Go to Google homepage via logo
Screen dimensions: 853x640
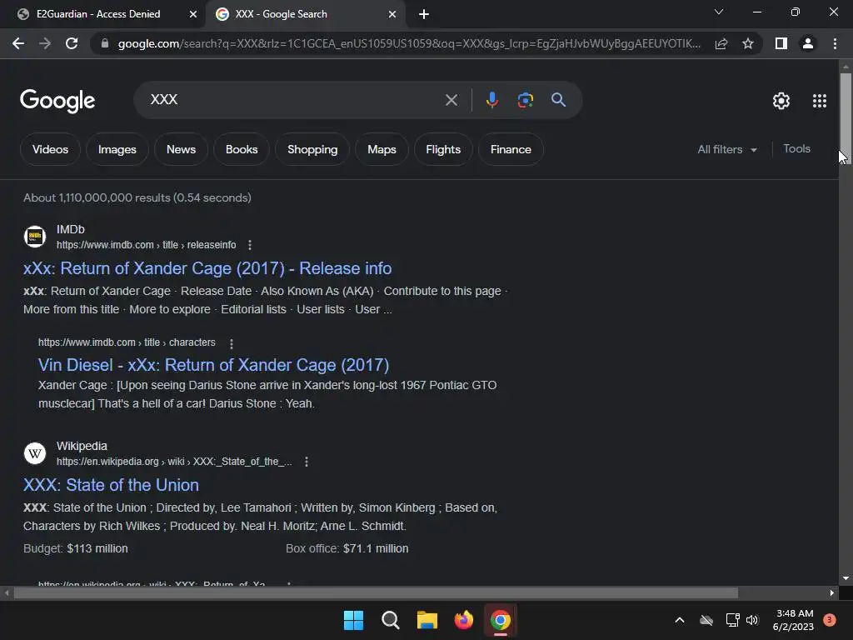[57, 101]
